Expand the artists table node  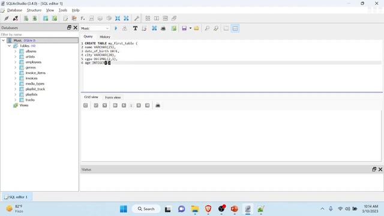(x=15, y=56)
